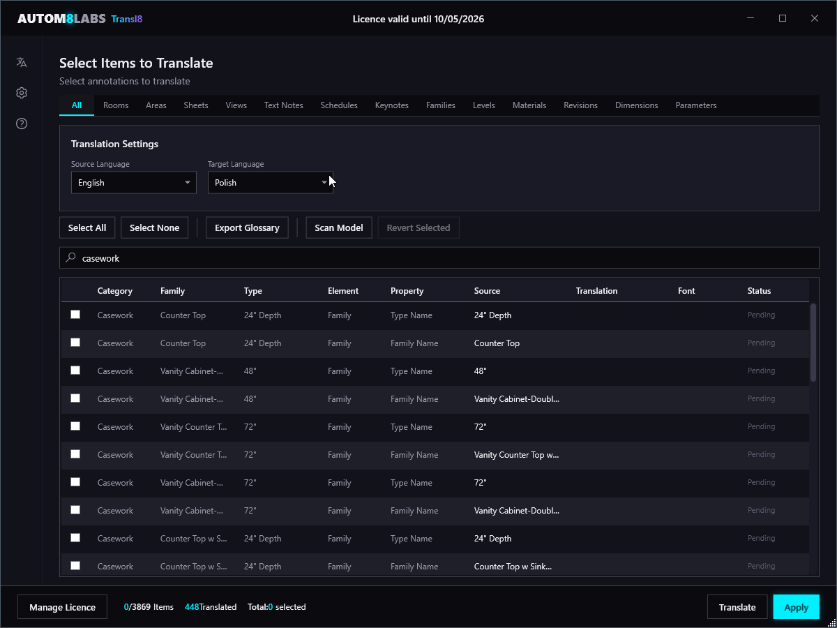Switch to the Rooms tab
Viewport: 837px width, 628px height.
coord(116,105)
